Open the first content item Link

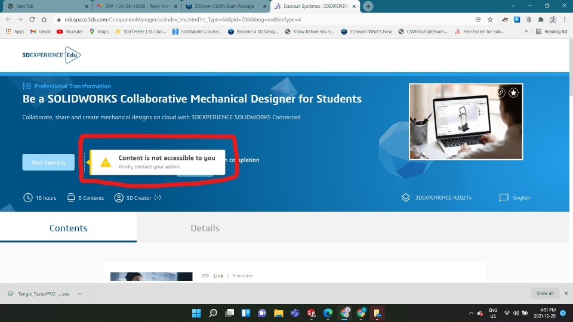tap(218, 275)
